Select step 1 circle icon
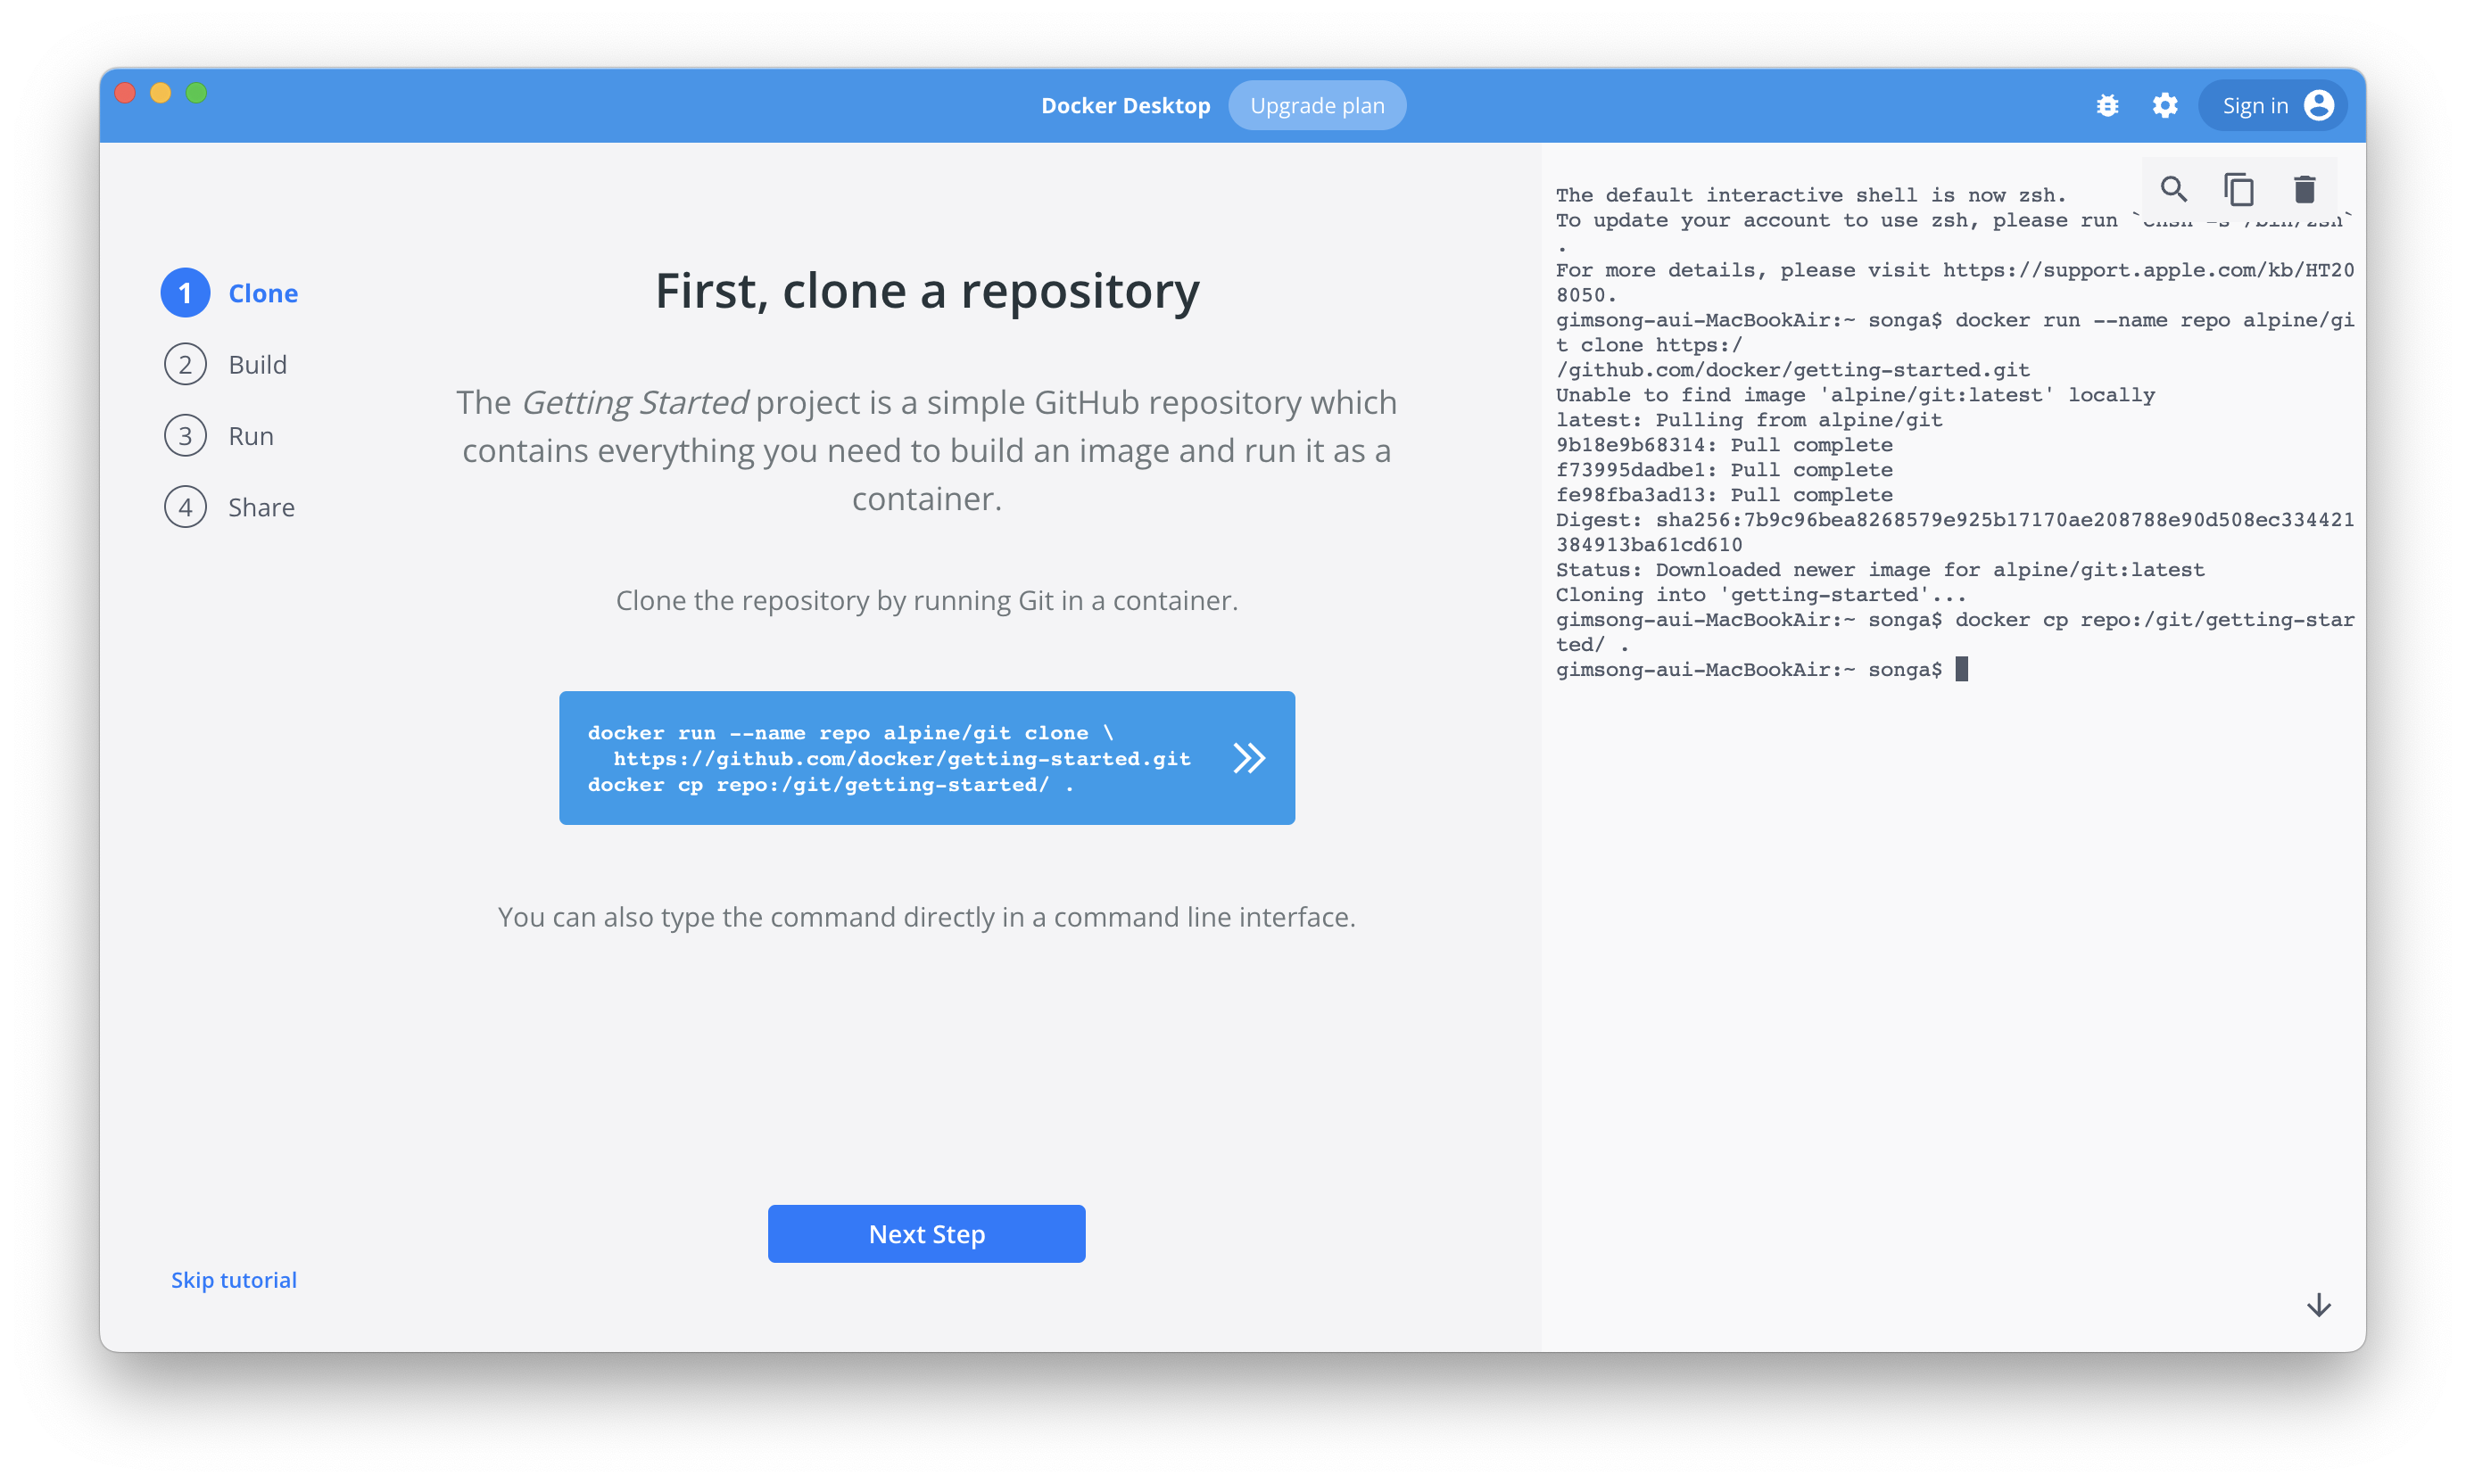The width and height of the screenshot is (2466, 1484). pyautogui.click(x=185, y=293)
